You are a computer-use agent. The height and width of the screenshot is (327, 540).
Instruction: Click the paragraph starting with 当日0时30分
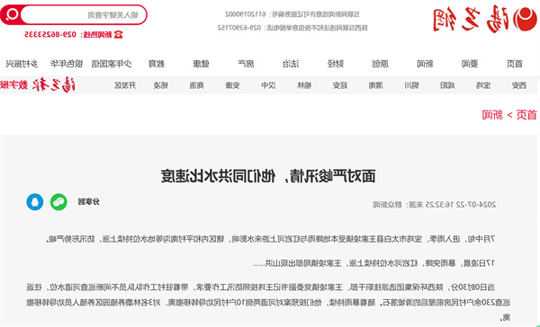click(268, 303)
